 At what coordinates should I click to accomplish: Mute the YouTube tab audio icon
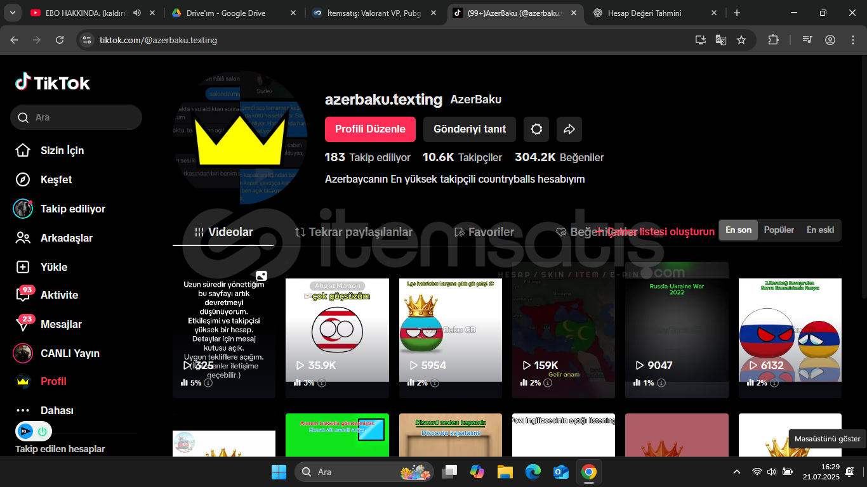(x=137, y=13)
